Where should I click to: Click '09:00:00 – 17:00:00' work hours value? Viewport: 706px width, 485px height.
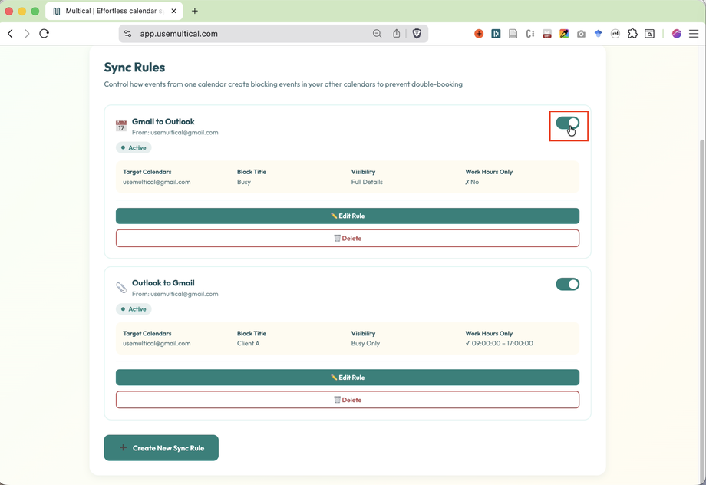[500, 343]
